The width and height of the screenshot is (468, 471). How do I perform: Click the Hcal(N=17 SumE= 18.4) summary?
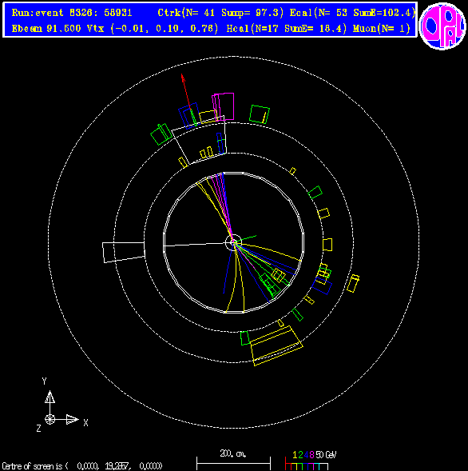pos(287,29)
